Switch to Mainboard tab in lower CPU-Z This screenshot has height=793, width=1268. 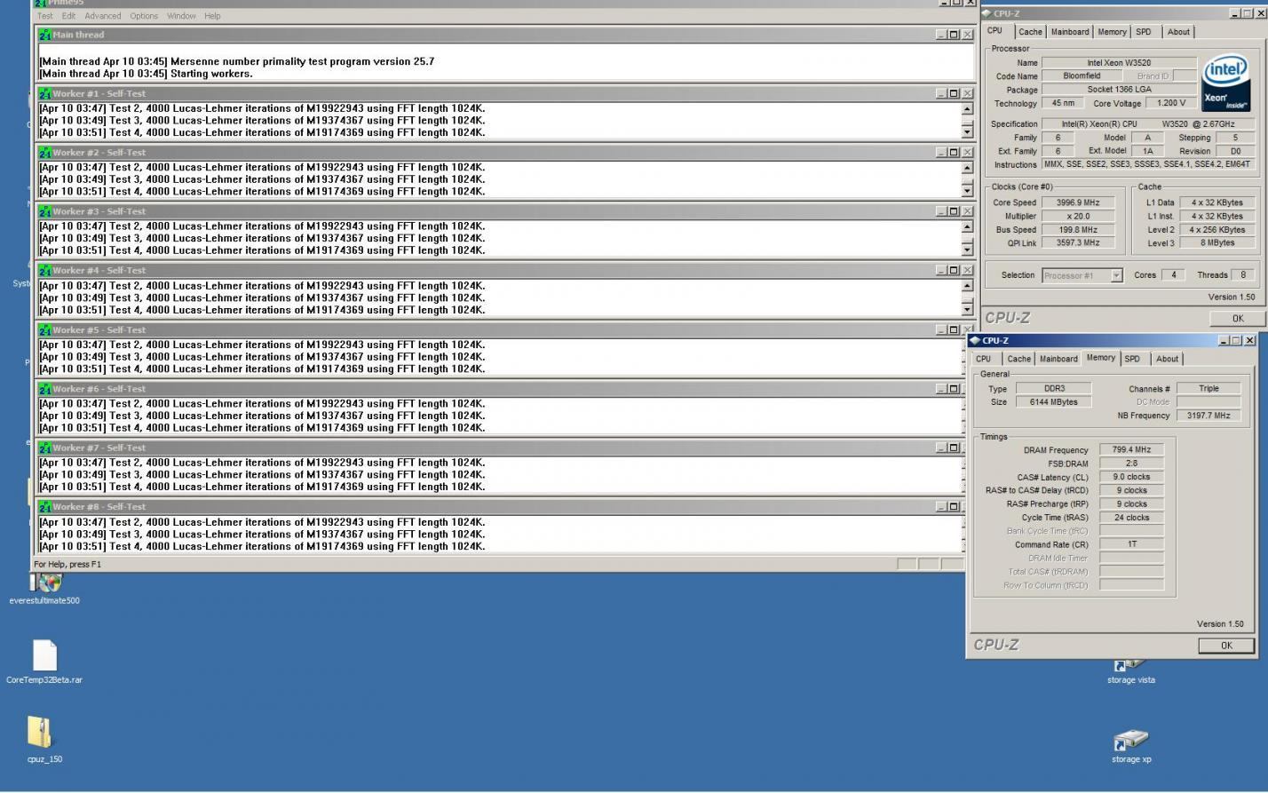(x=1058, y=359)
